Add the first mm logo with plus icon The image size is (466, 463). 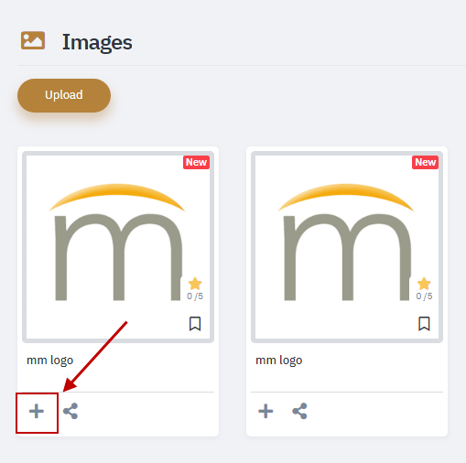tap(37, 411)
